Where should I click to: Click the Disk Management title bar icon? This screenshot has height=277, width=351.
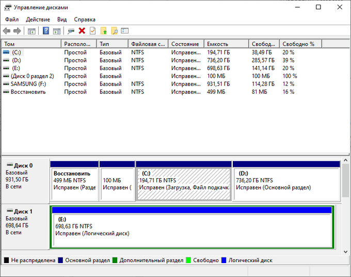(x=8, y=7)
